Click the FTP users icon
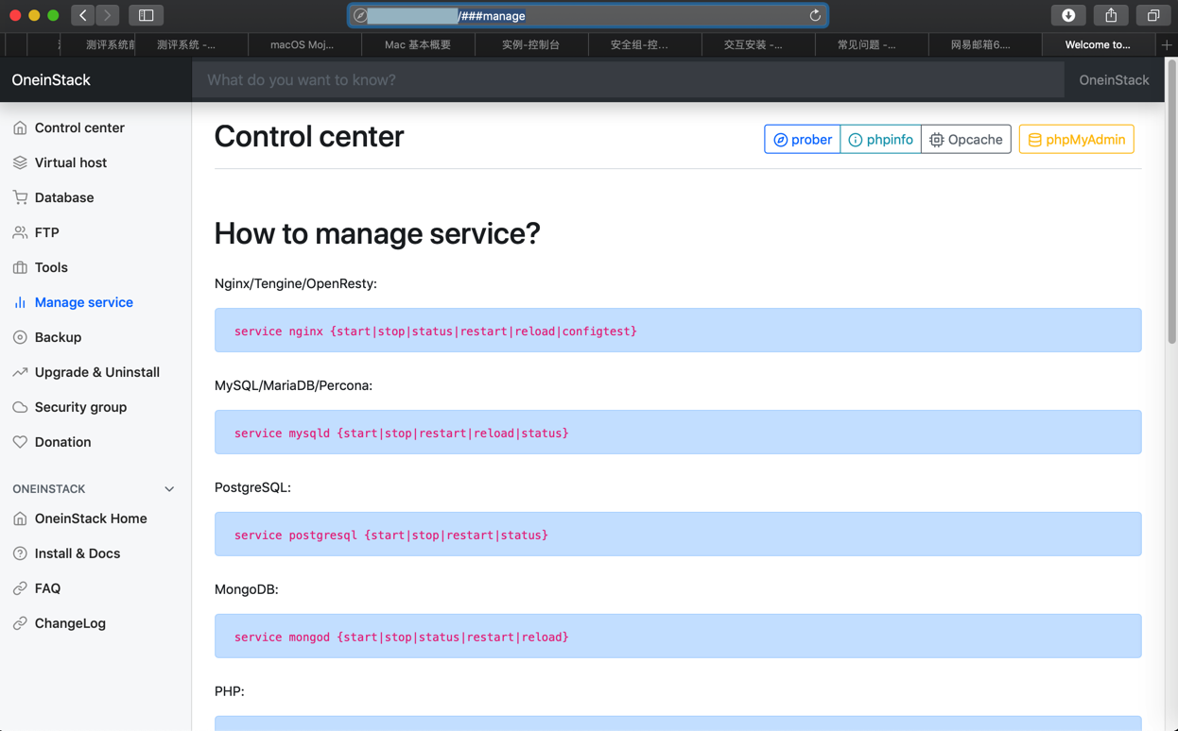The height and width of the screenshot is (731, 1178). click(x=20, y=232)
